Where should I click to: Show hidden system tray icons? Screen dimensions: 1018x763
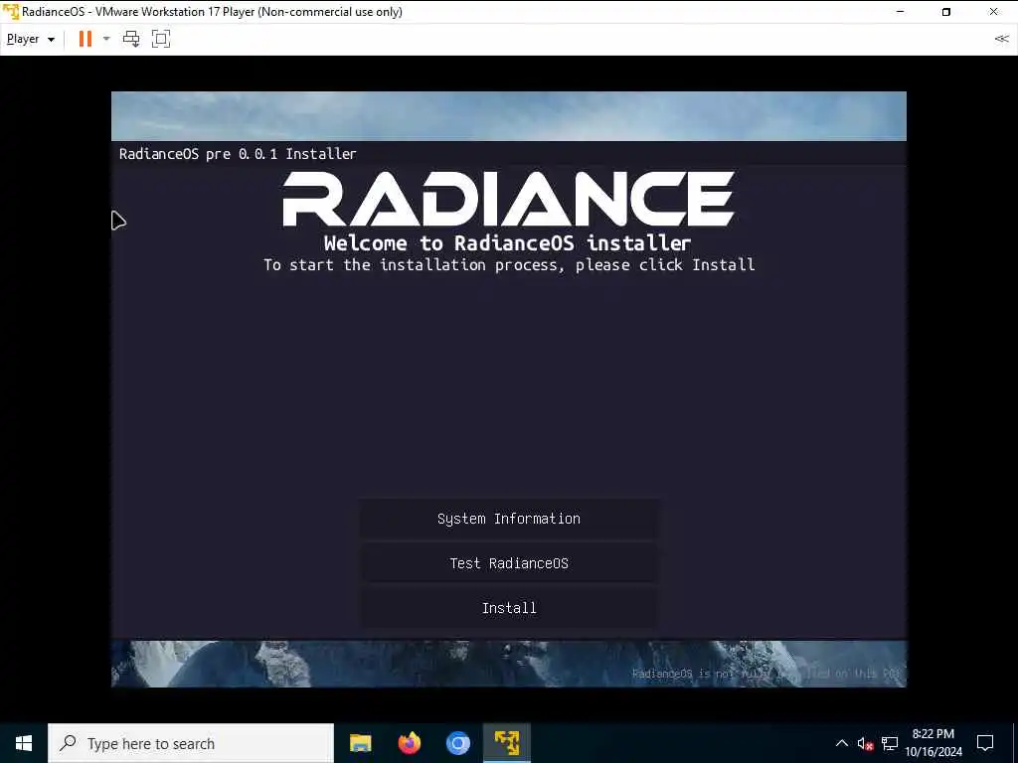coord(841,743)
